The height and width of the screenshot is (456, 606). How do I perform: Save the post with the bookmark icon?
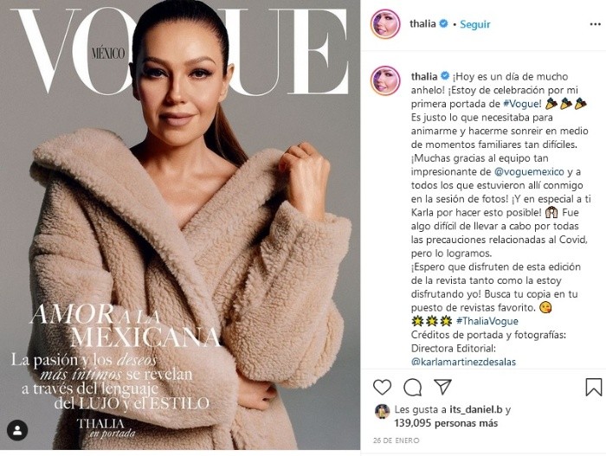pos(594,387)
